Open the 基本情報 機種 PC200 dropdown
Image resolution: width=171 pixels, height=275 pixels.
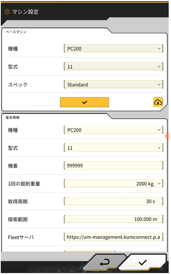pyautogui.click(x=114, y=130)
